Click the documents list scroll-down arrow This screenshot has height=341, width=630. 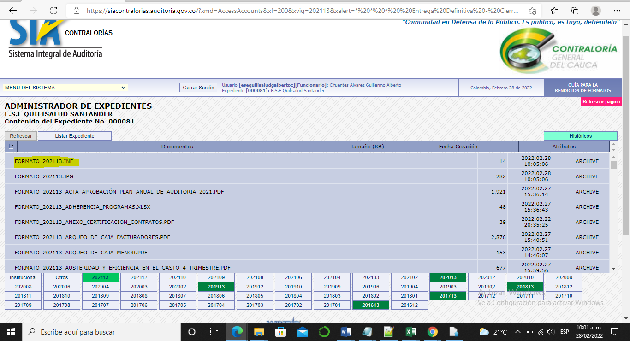[x=613, y=268]
